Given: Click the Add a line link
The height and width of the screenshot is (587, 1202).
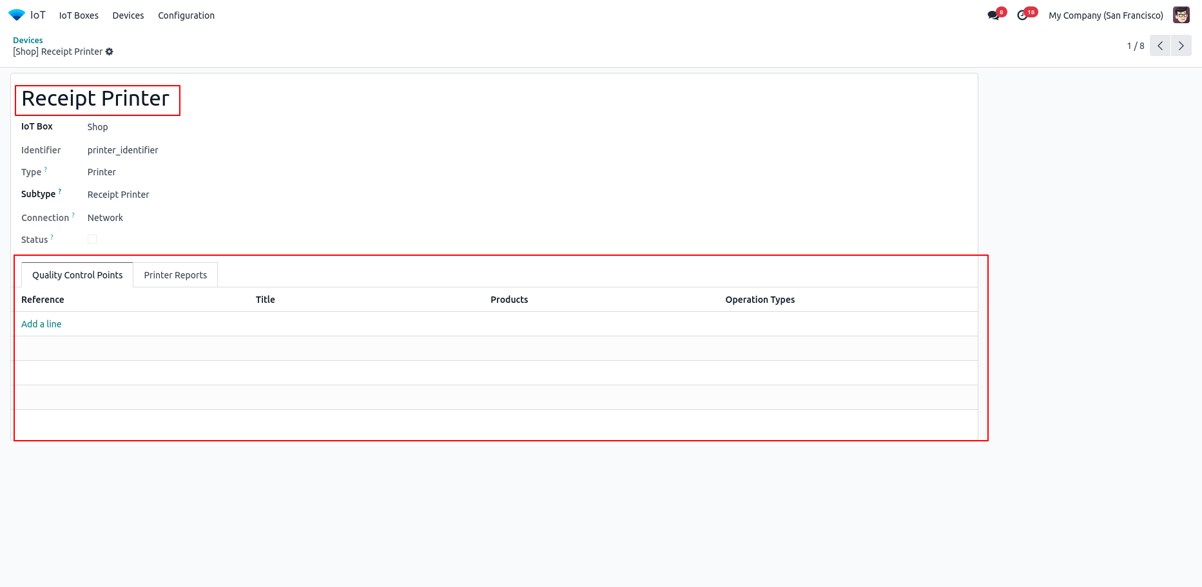Looking at the screenshot, I should 41,324.
